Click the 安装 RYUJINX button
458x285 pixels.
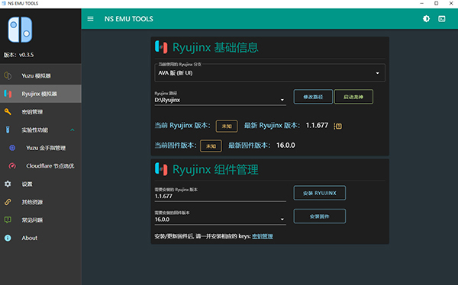tap(320, 193)
